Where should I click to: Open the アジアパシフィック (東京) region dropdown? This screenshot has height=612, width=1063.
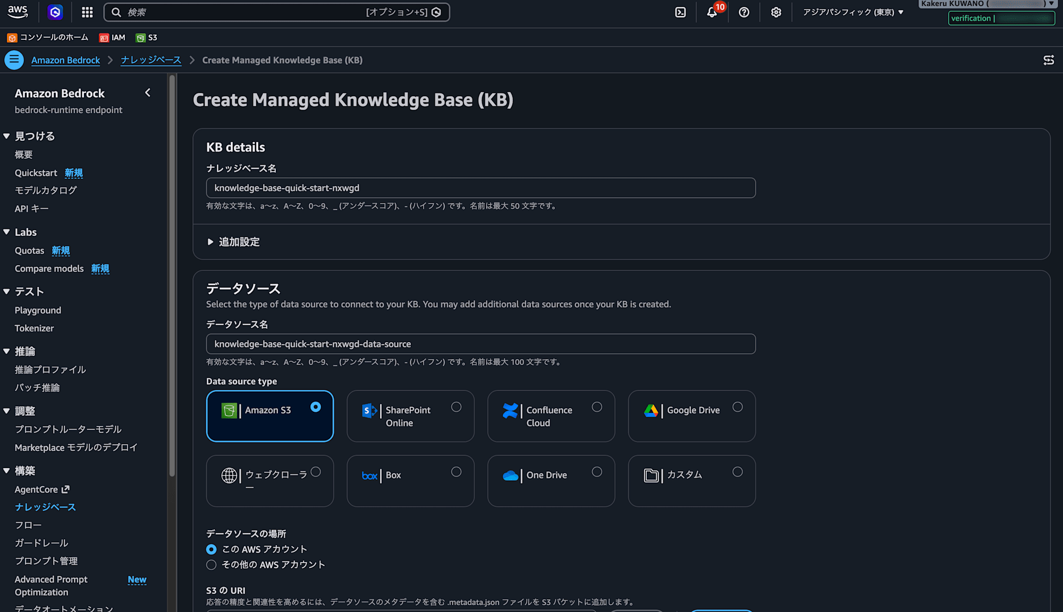853,12
